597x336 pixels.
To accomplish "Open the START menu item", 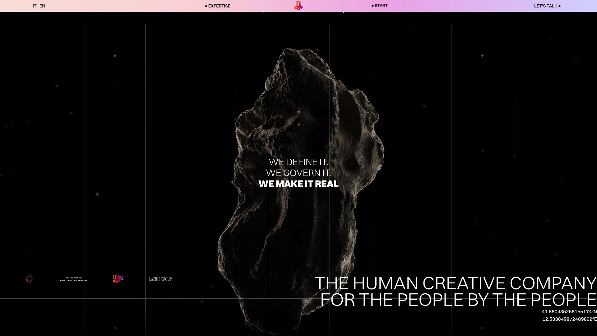I will point(380,6).
